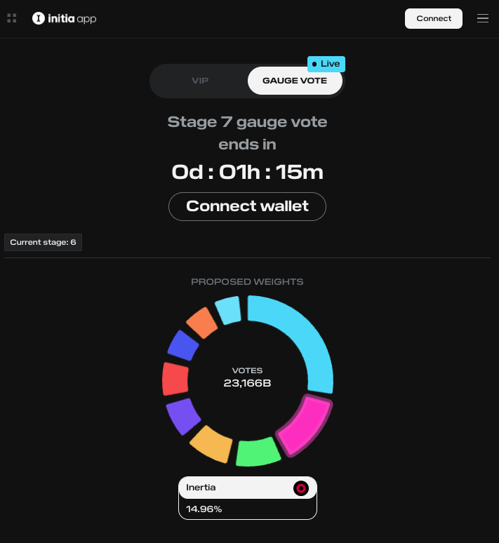The width and height of the screenshot is (499, 543).
Task: Select the small light-blue chart segment
Action: [228, 310]
